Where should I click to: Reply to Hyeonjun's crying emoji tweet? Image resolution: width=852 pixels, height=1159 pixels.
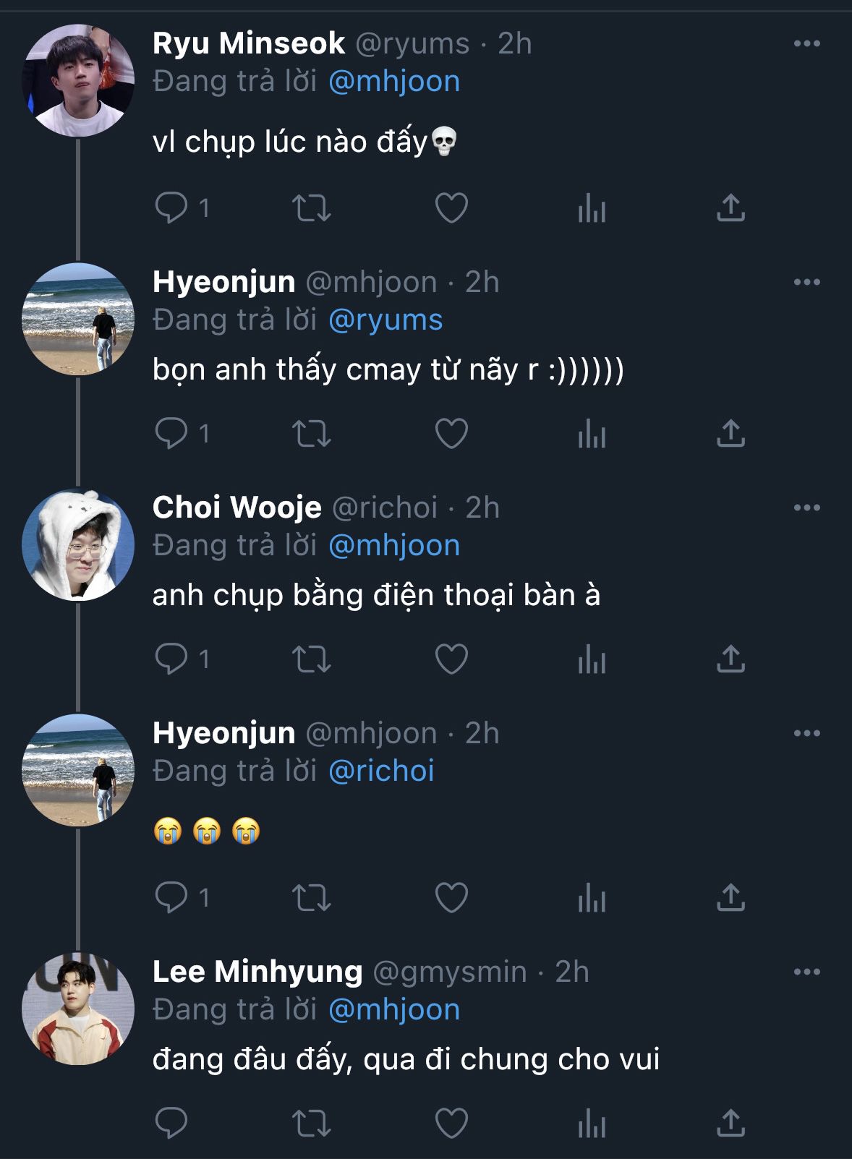click(x=171, y=898)
